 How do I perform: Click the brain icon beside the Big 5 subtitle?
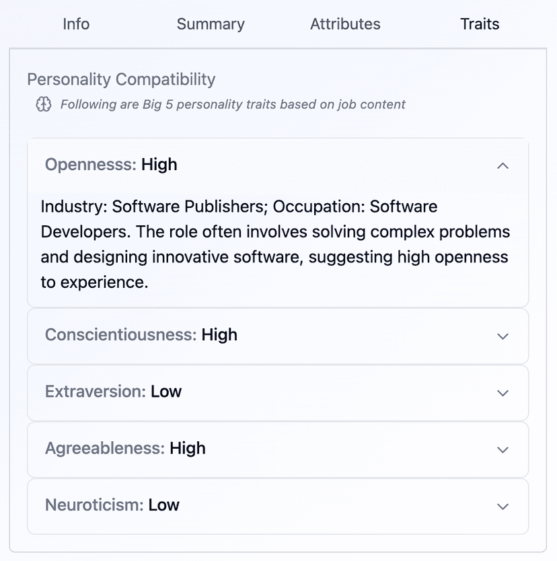(44, 105)
